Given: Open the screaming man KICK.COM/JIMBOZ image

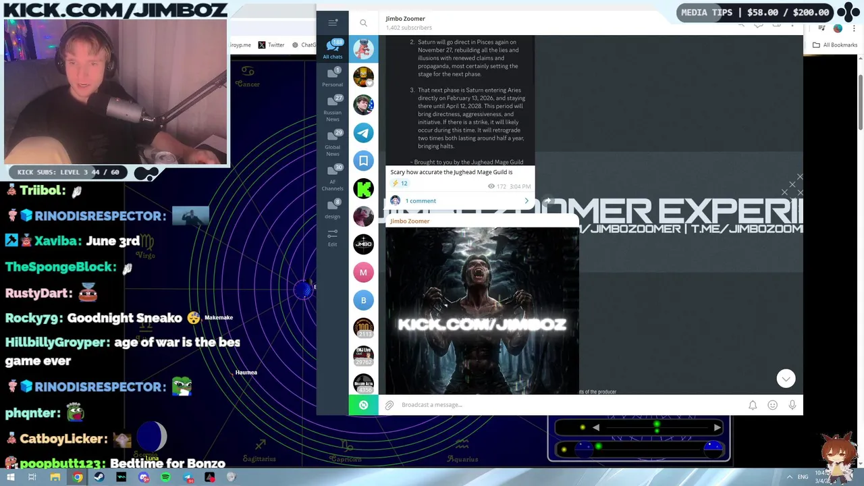Looking at the screenshot, I should 482,310.
